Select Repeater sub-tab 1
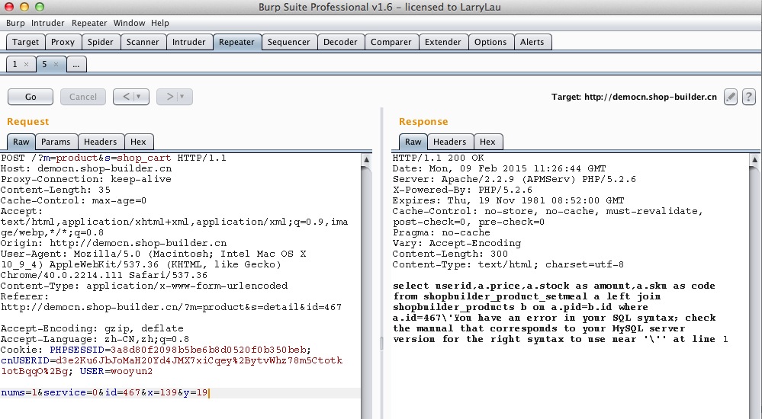 click(x=15, y=64)
